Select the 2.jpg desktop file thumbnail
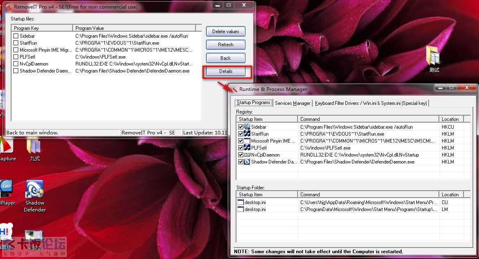This screenshot has height=259, width=479. pyautogui.click(x=34, y=240)
